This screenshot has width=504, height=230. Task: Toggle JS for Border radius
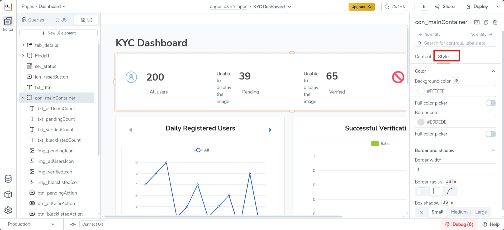(x=449, y=181)
